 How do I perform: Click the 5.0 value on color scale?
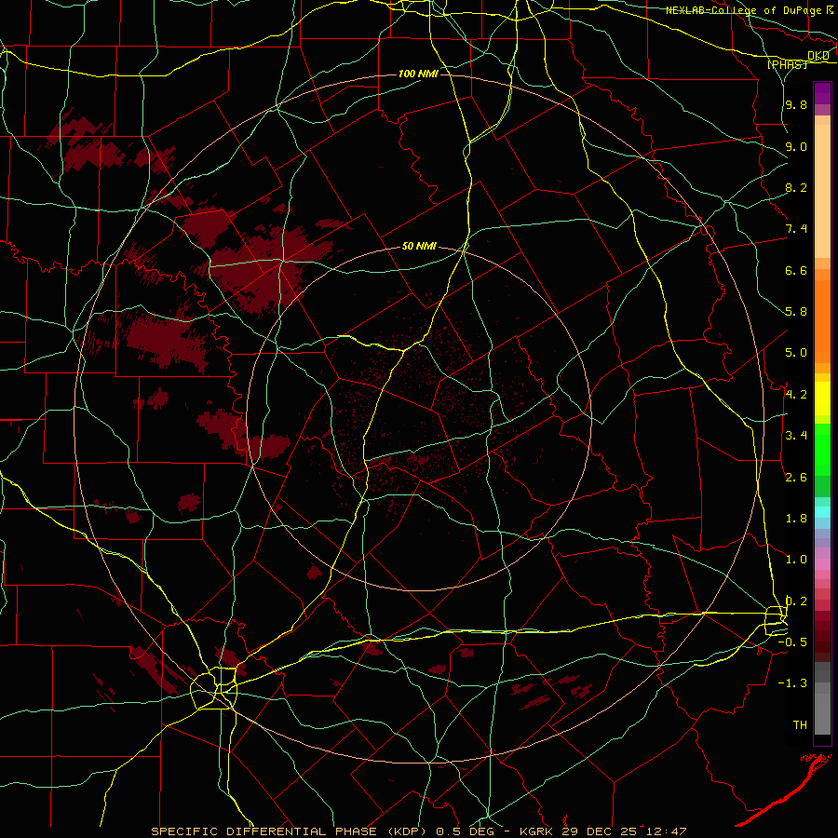pos(796,353)
